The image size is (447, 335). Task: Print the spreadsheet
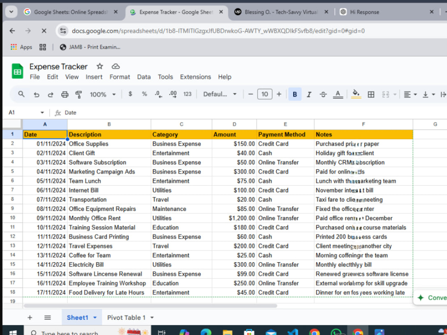click(x=65, y=94)
